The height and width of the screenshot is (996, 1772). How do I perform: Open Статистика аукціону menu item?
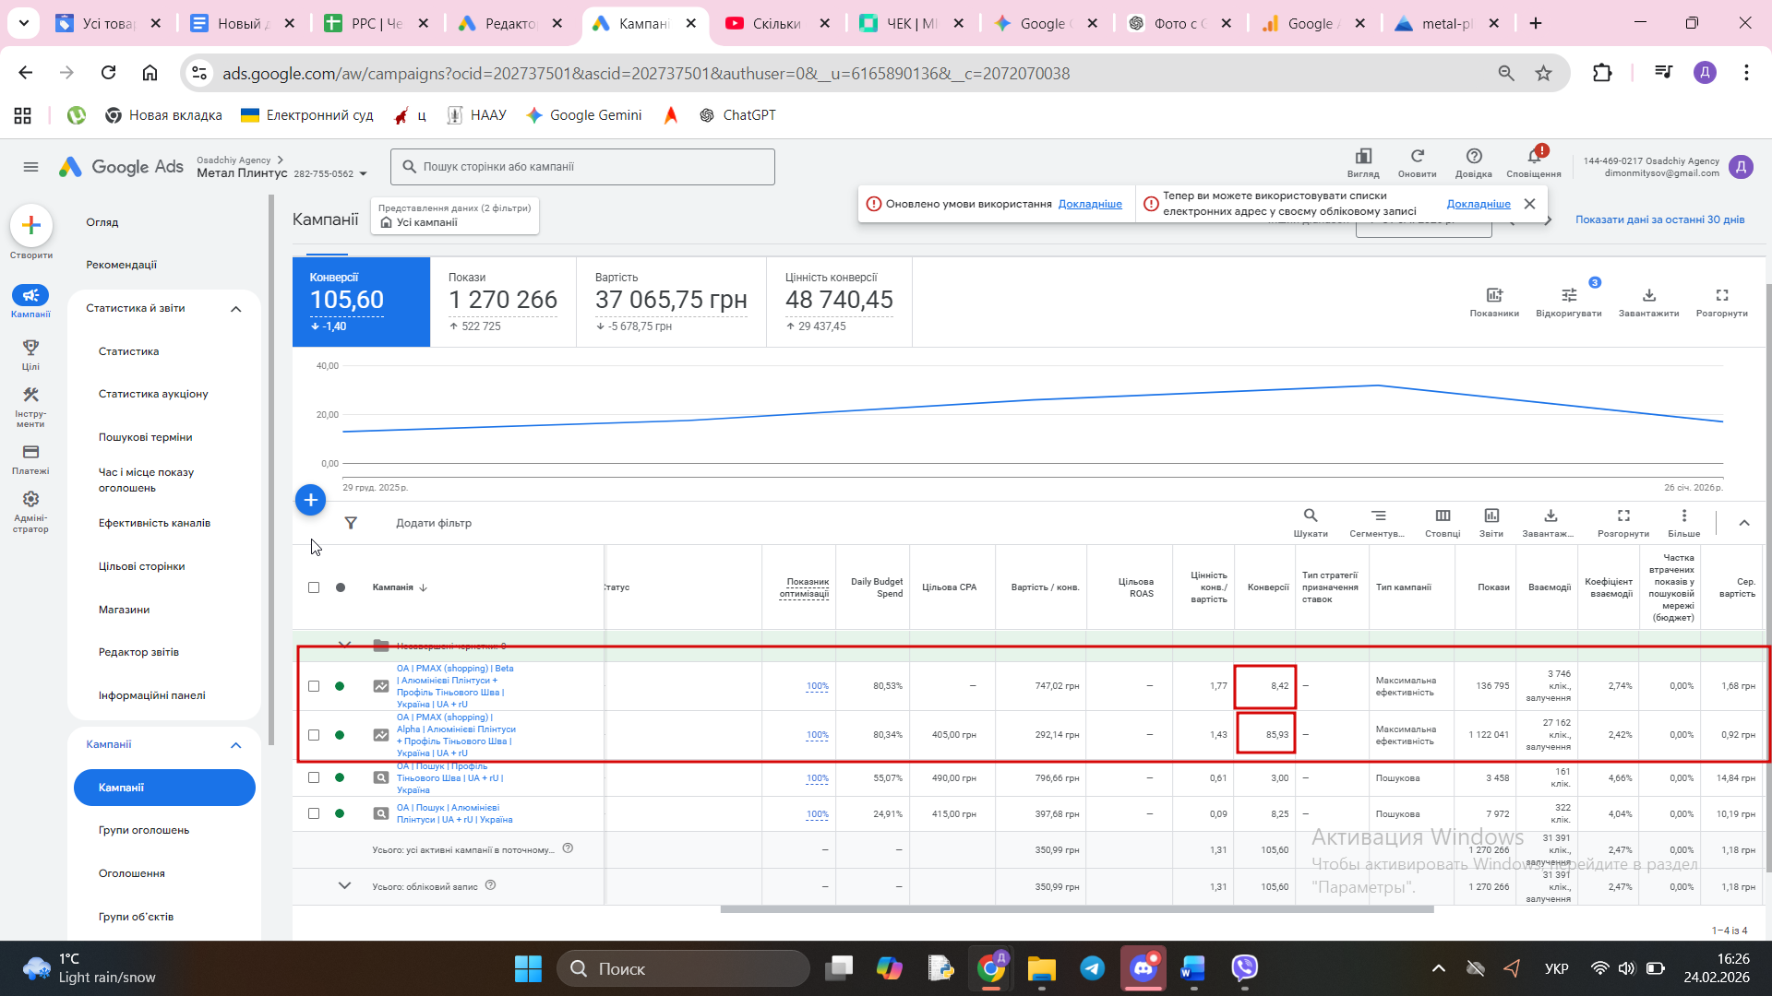[x=153, y=394]
